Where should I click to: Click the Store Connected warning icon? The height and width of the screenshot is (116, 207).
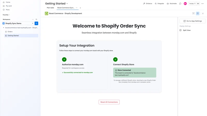(x=116, y=70)
